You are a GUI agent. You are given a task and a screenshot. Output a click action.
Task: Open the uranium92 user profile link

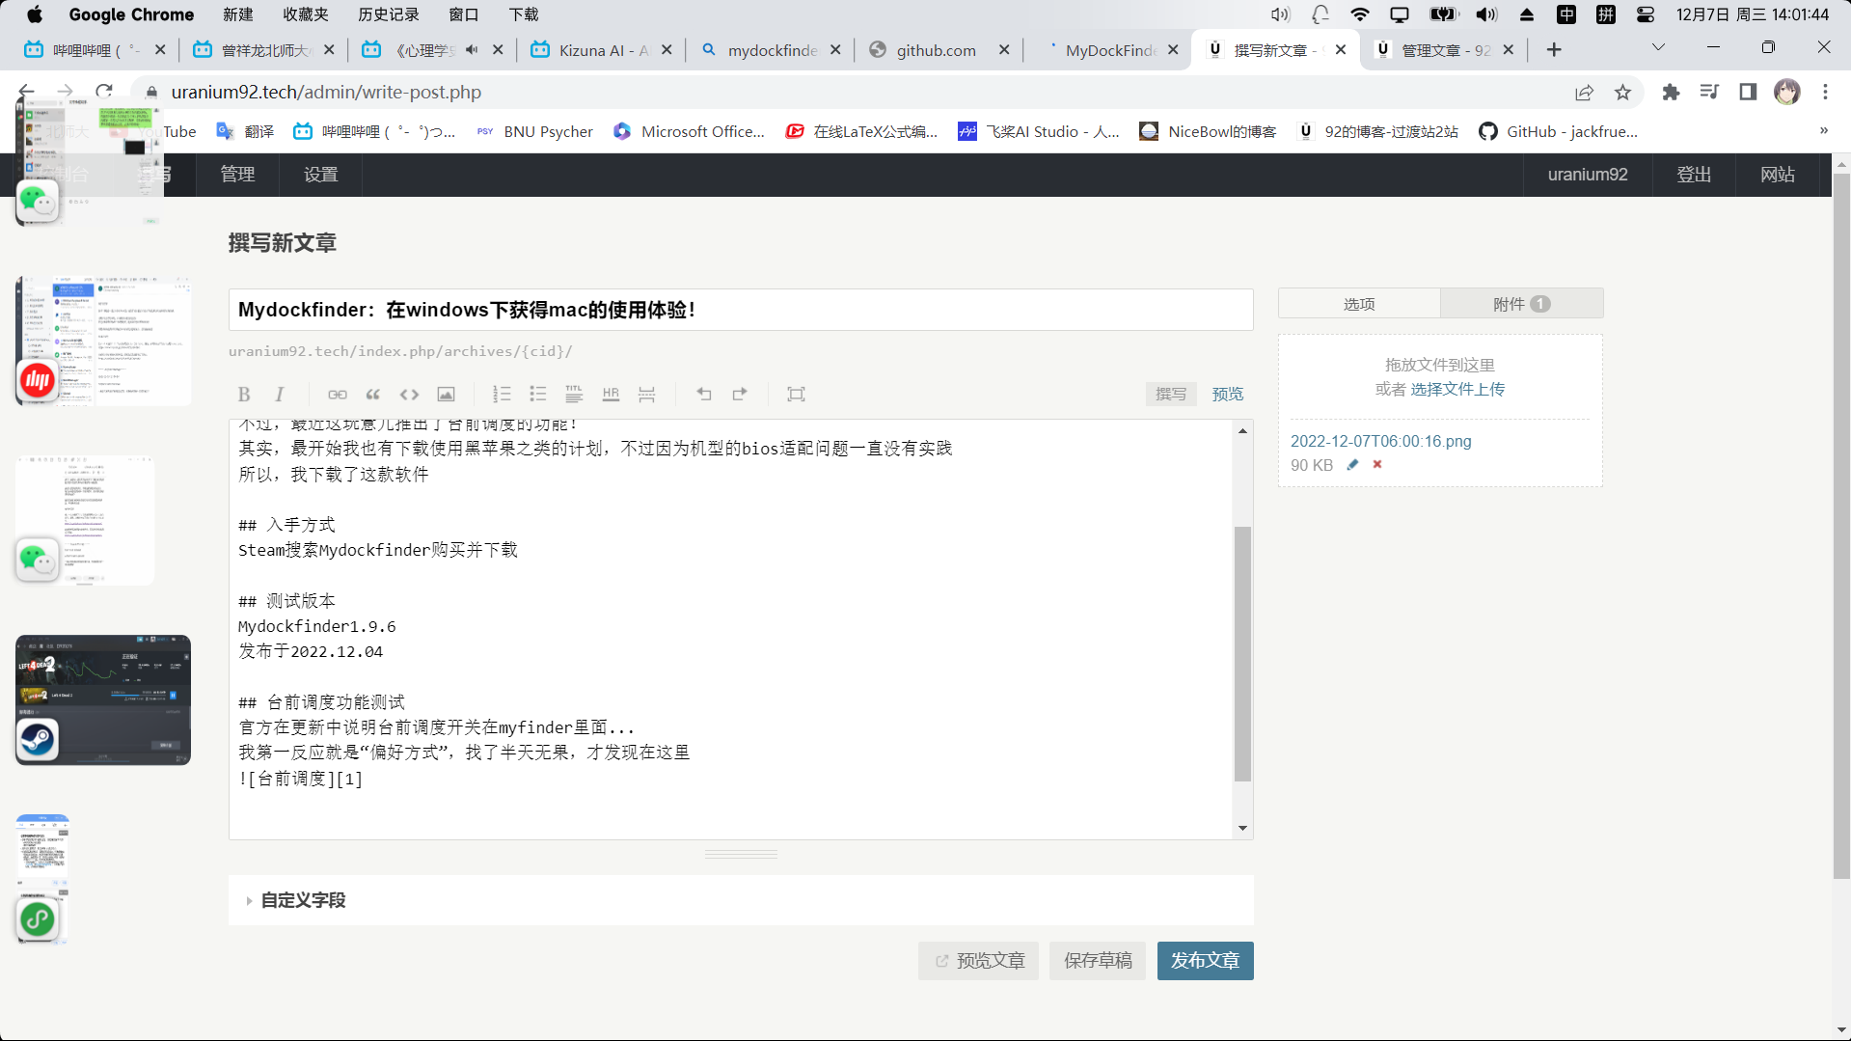tap(1587, 175)
